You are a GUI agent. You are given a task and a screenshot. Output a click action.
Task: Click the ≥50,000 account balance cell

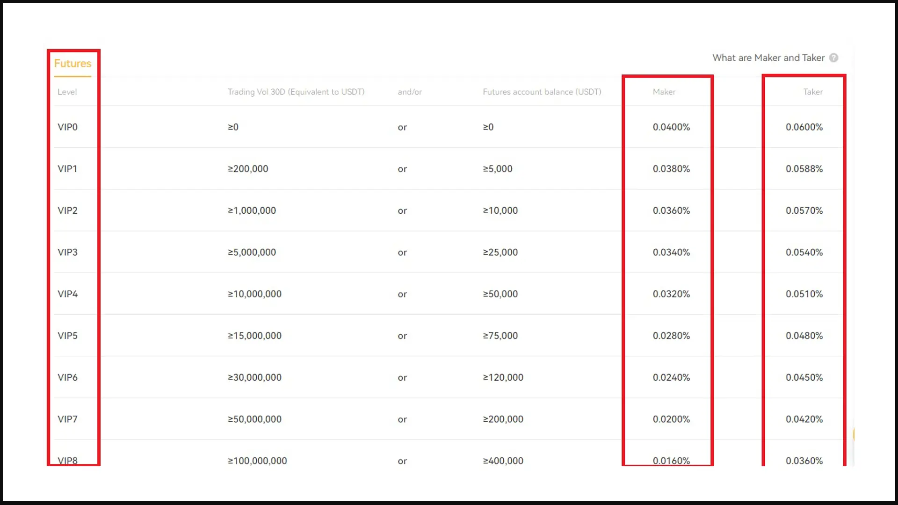500,294
